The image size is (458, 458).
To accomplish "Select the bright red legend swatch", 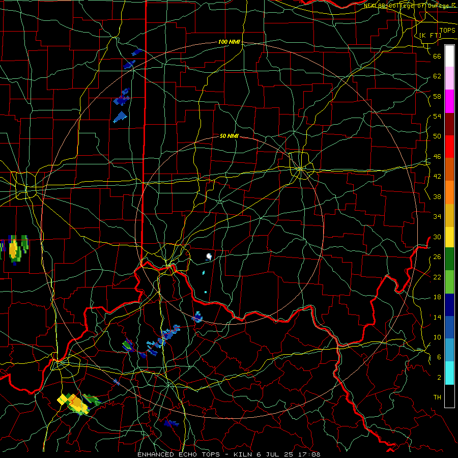I will click(449, 147).
